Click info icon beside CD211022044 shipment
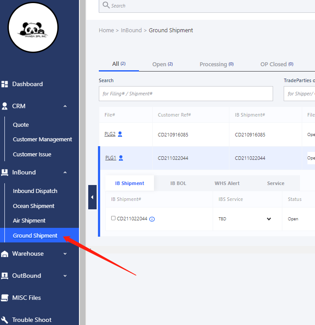Viewport: 315px width, 325px height. (x=152, y=219)
